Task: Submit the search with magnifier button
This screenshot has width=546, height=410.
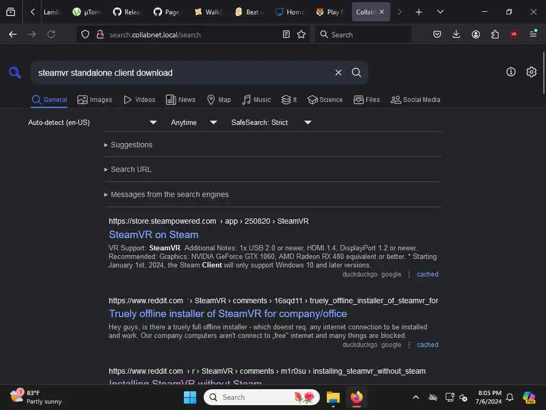Action: point(356,73)
